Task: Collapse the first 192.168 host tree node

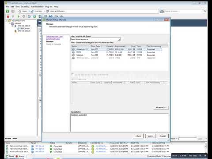Action: (x=12, y=26)
